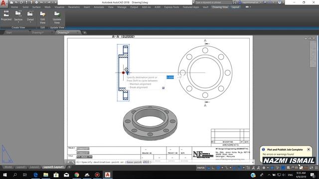Click the dynamic input keyboard icon in tooltip
Screen dimensions: 319x179
(x=163, y=88)
